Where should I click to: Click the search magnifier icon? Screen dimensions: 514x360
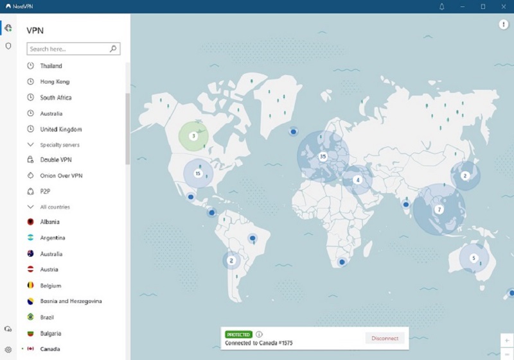coord(113,49)
